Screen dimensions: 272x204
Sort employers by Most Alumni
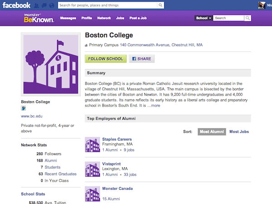tap(212, 131)
